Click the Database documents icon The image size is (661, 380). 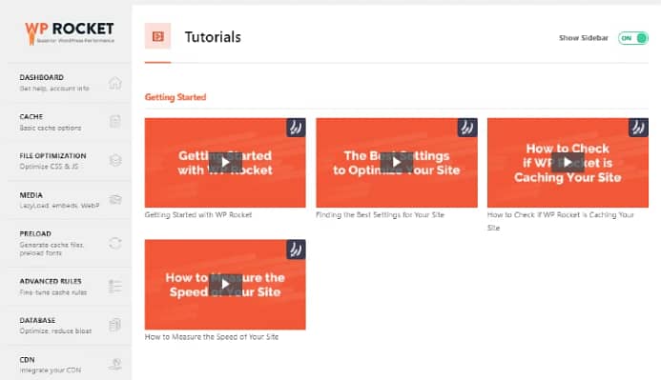click(115, 325)
